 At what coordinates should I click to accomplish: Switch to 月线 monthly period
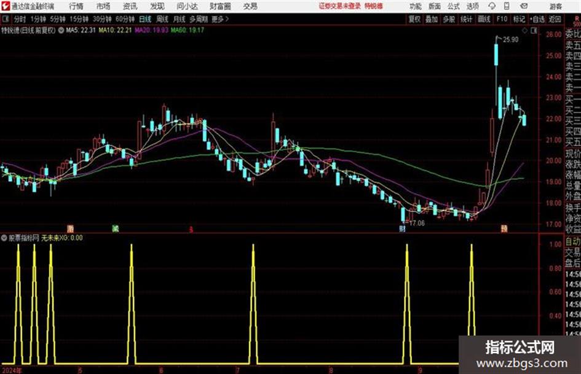(180, 19)
